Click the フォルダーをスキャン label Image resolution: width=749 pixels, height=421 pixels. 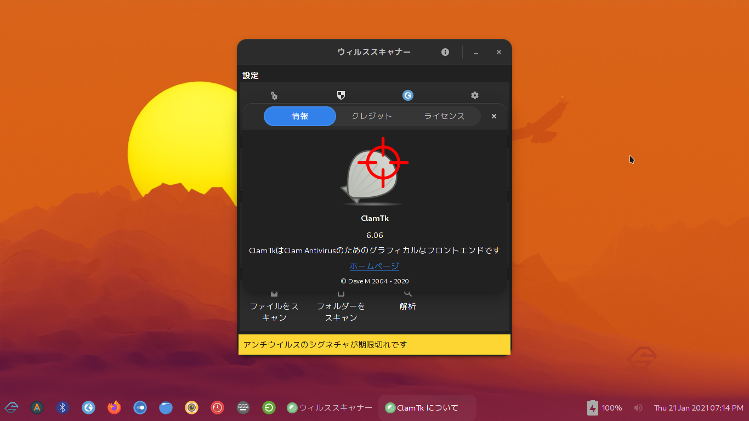[x=341, y=312]
